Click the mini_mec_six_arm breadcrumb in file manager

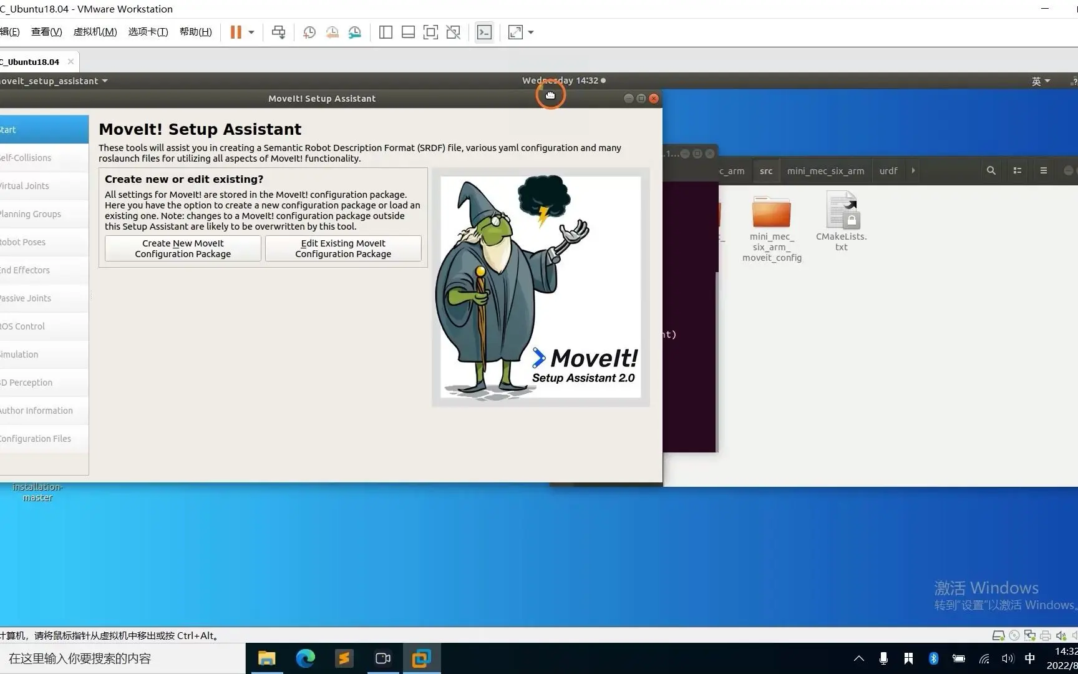pos(825,171)
